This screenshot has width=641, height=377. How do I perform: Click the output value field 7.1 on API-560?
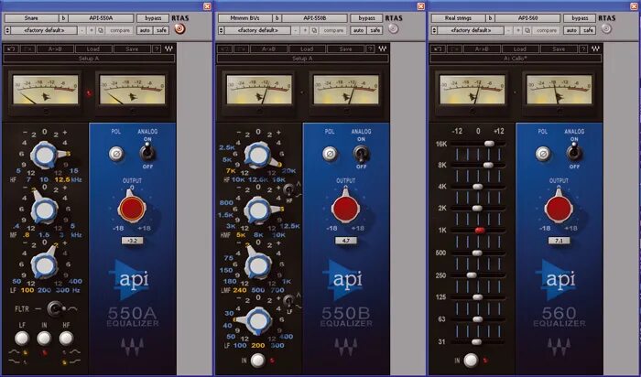(x=559, y=241)
